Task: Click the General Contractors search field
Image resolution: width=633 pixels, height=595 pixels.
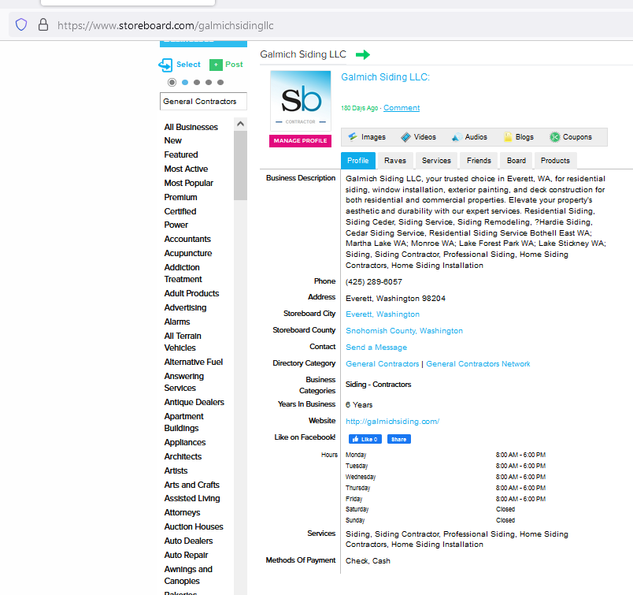Action: click(203, 102)
